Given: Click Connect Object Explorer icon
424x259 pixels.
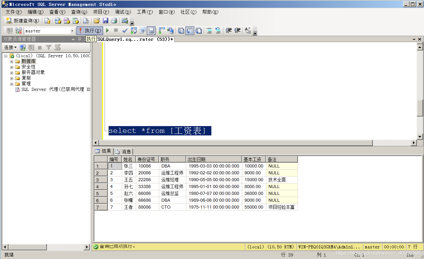Looking at the screenshot, I should (x=22, y=47).
